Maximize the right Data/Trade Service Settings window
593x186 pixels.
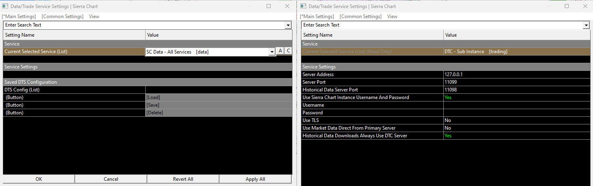(x=567, y=6)
